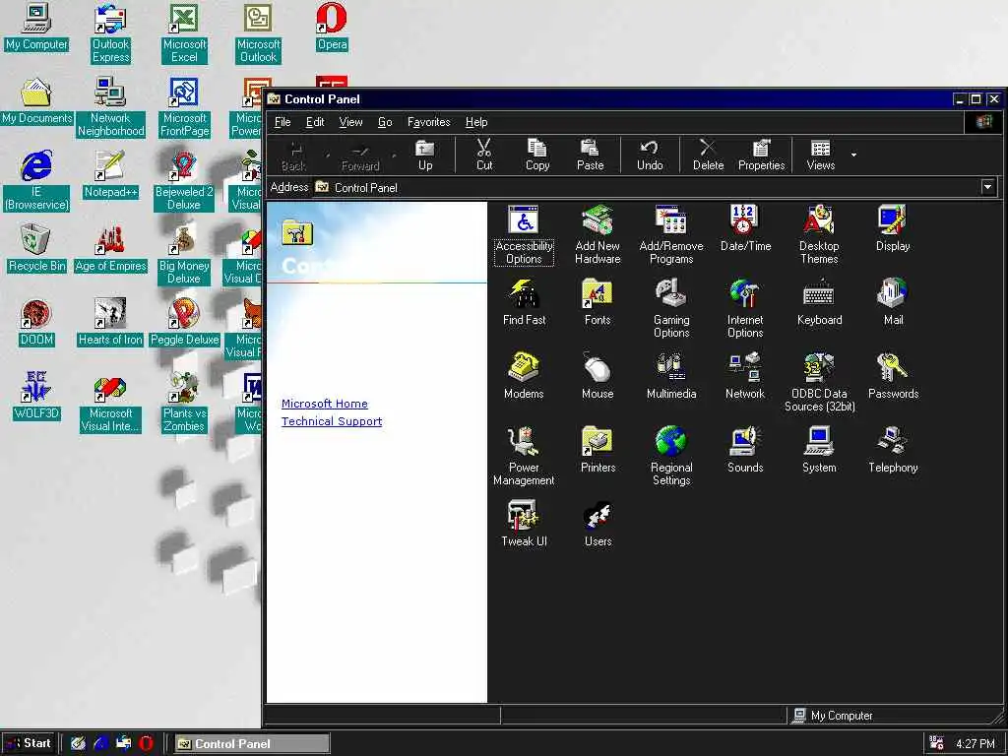Open the Edit menu
This screenshot has width=1008, height=756.
click(x=315, y=122)
